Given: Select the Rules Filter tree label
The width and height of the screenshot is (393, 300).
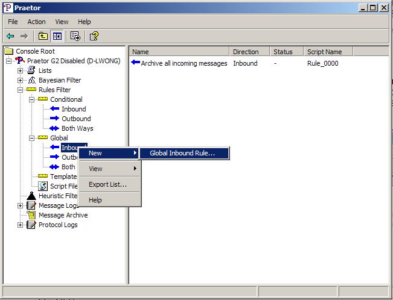Looking at the screenshot, I should [x=54, y=90].
